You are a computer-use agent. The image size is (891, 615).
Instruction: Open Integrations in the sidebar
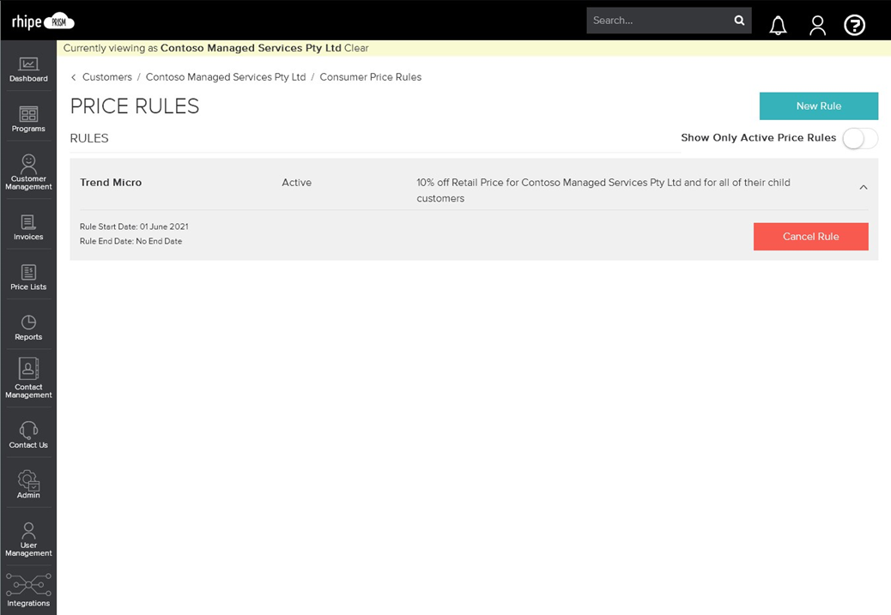[x=28, y=590]
